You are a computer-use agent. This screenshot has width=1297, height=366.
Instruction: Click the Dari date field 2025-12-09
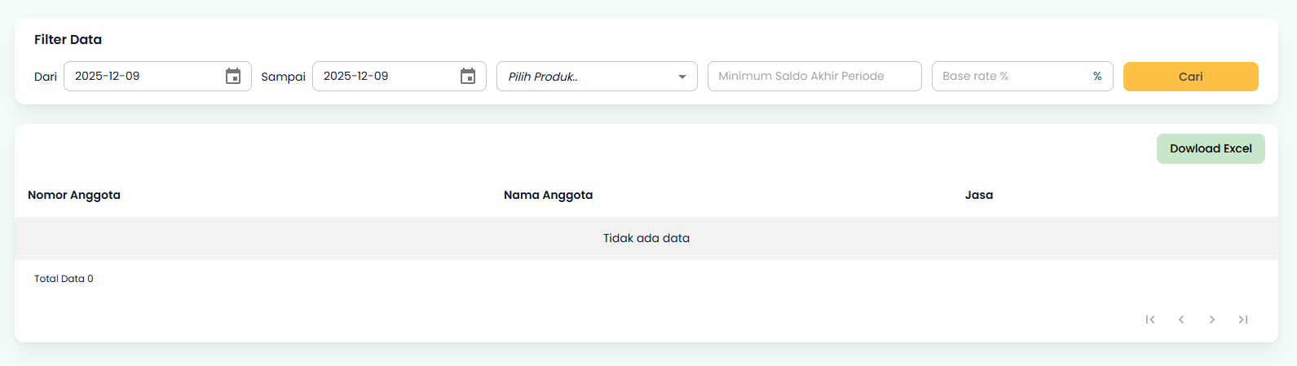point(139,77)
